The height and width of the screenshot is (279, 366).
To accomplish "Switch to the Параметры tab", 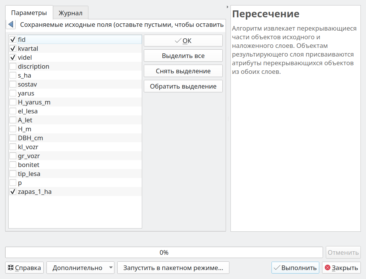I will [x=29, y=13].
